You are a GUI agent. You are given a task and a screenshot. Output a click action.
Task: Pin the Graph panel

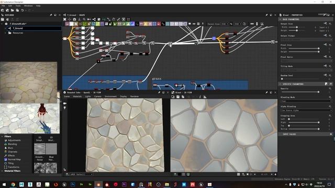tap(266, 15)
